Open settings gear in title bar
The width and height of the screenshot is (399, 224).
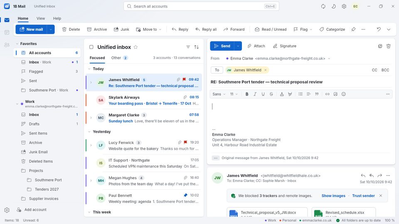coord(344,6)
